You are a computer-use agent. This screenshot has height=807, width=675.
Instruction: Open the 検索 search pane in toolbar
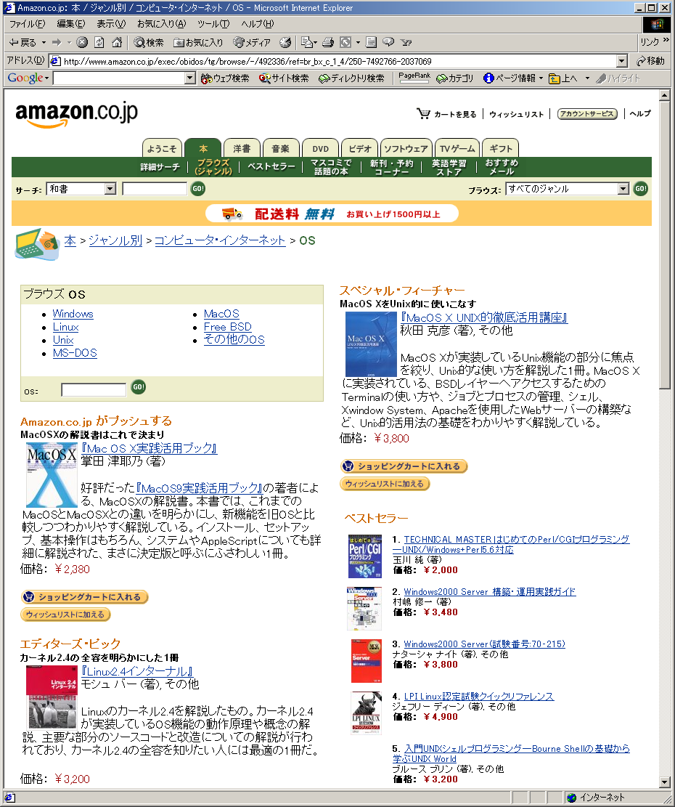149,42
